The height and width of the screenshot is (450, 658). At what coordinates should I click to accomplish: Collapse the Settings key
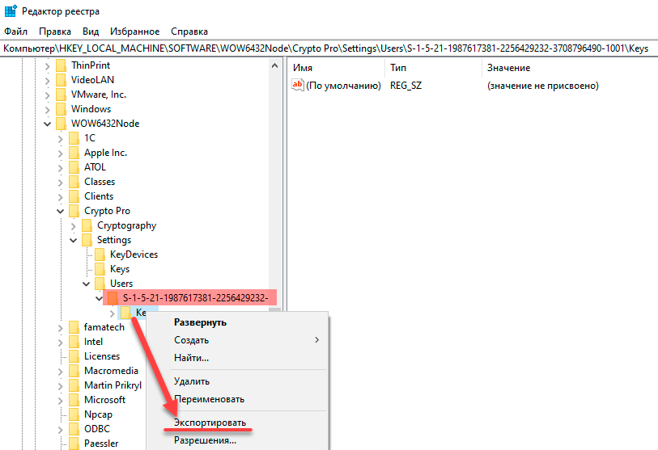pos(74,240)
